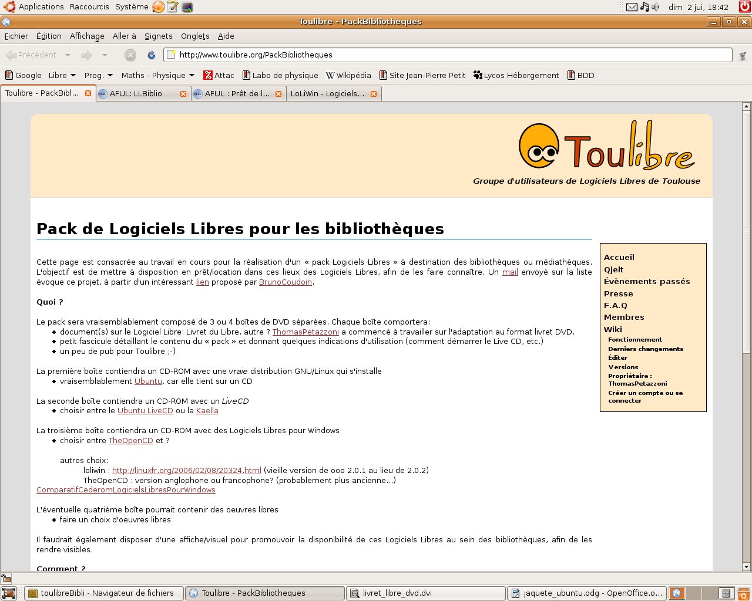
Task: Switch to jaquete_ubuntu.odg OpenOffice taskbar window
Action: (x=587, y=593)
